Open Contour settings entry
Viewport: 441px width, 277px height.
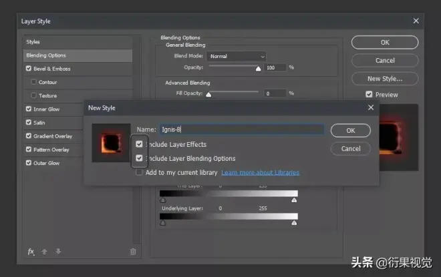click(48, 82)
